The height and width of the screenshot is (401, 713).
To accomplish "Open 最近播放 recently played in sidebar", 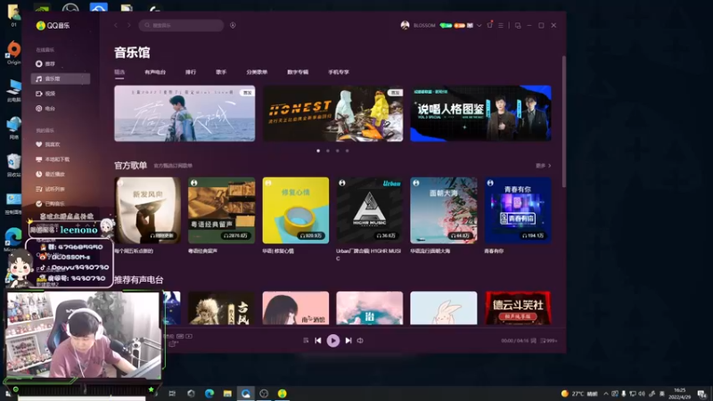I will [51, 174].
